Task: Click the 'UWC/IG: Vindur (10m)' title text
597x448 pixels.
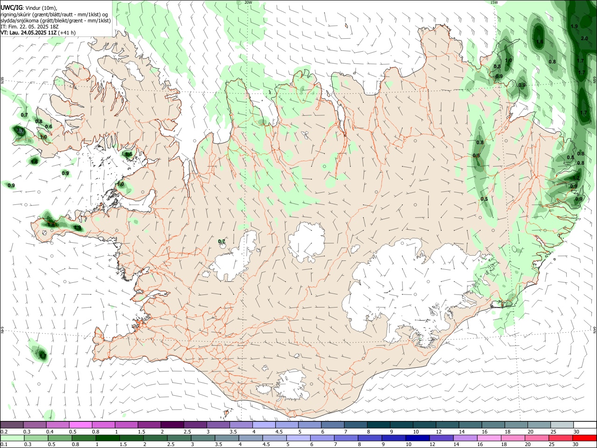Action: click(28, 8)
